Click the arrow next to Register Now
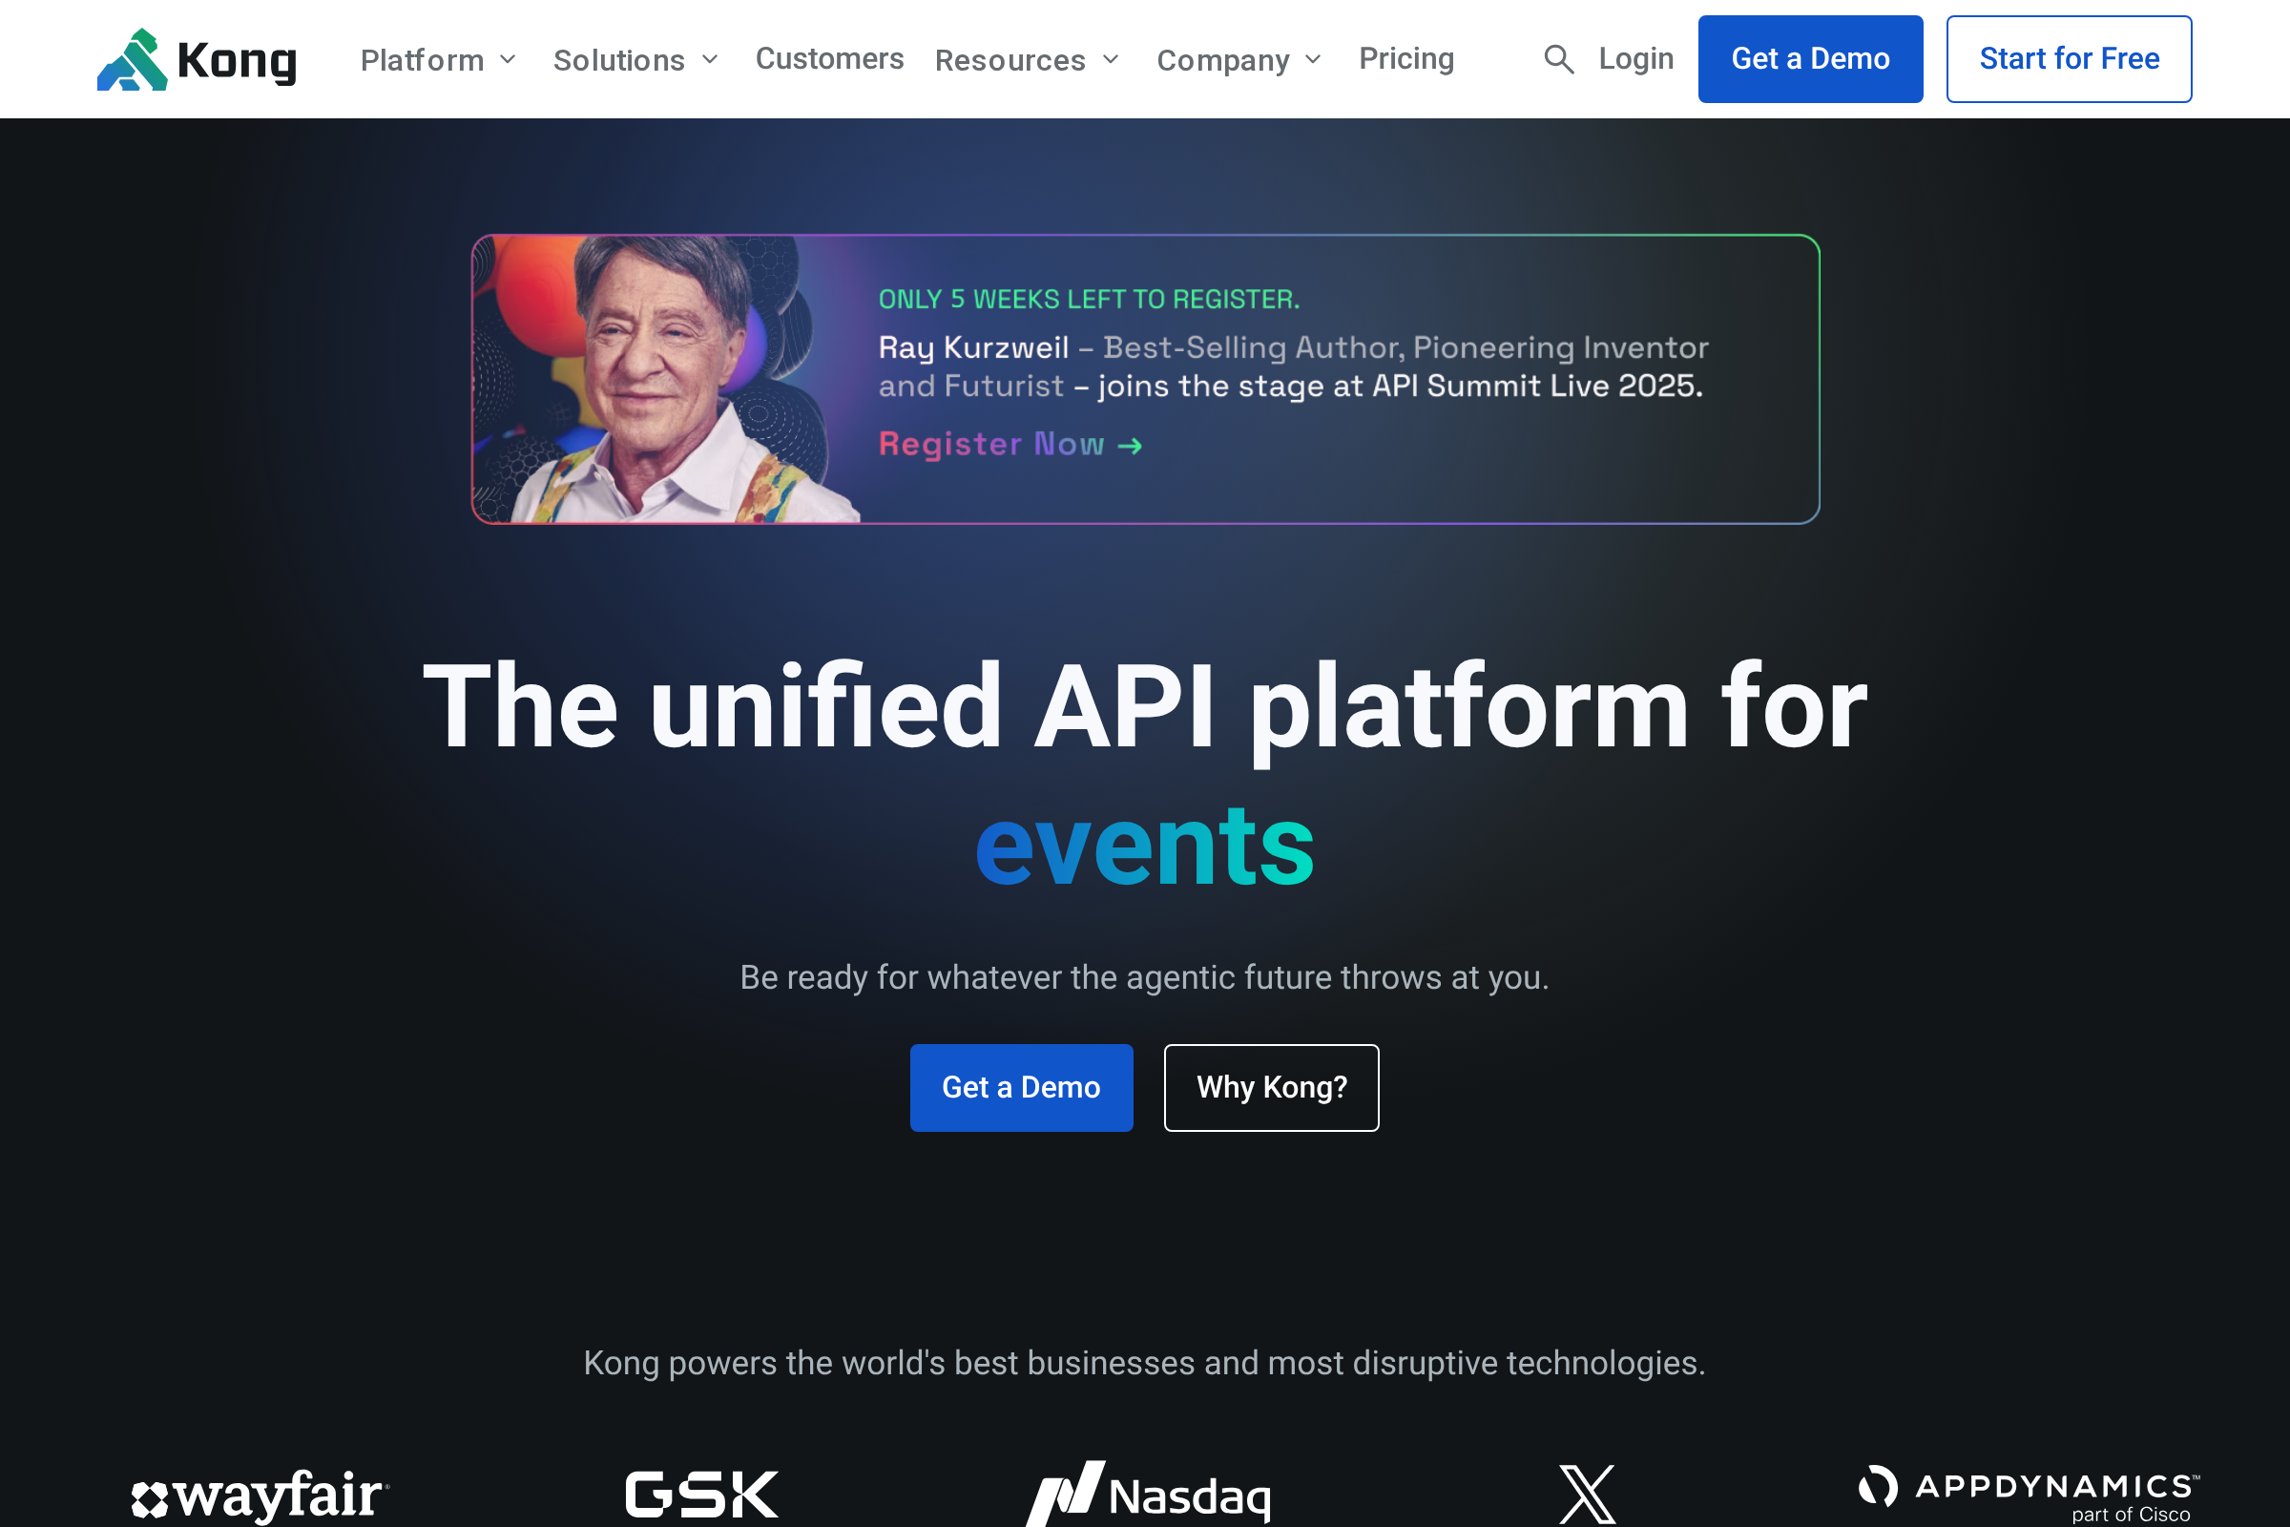This screenshot has height=1527, width=2290. [x=1130, y=446]
